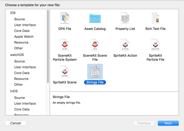Choose Other under the watchOS section
This screenshot has height=131, width=184.
(18, 85)
